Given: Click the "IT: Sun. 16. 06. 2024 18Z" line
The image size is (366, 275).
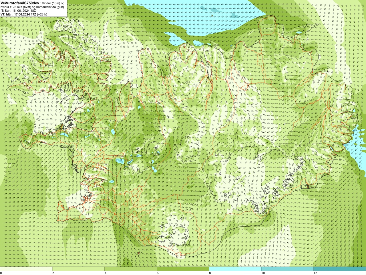Looking at the screenshot, I should click(x=18, y=11).
